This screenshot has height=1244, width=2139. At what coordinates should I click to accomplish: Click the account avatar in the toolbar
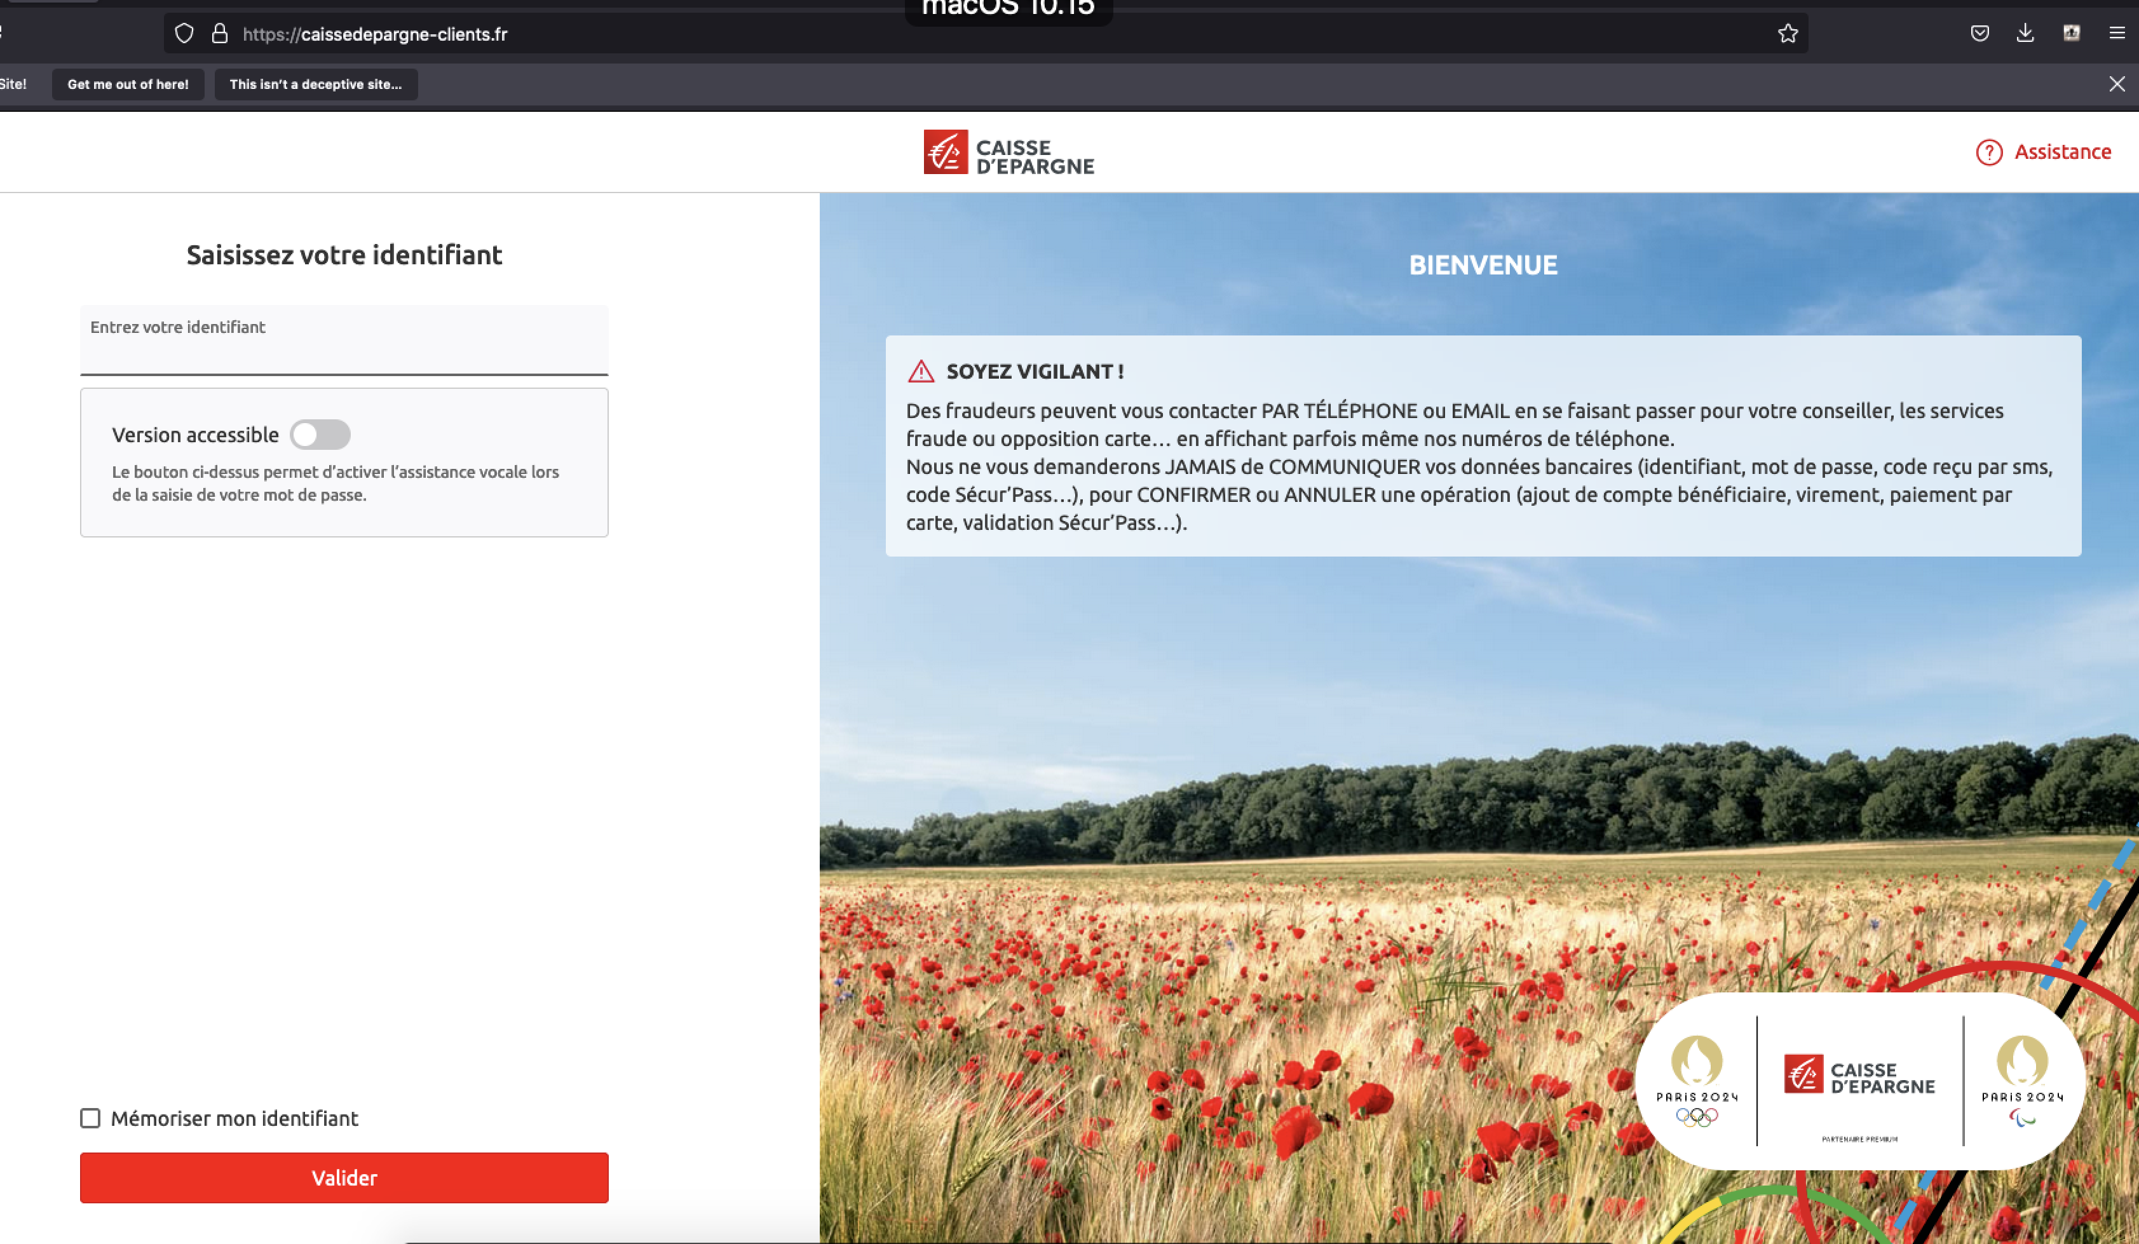[2071, 34]
